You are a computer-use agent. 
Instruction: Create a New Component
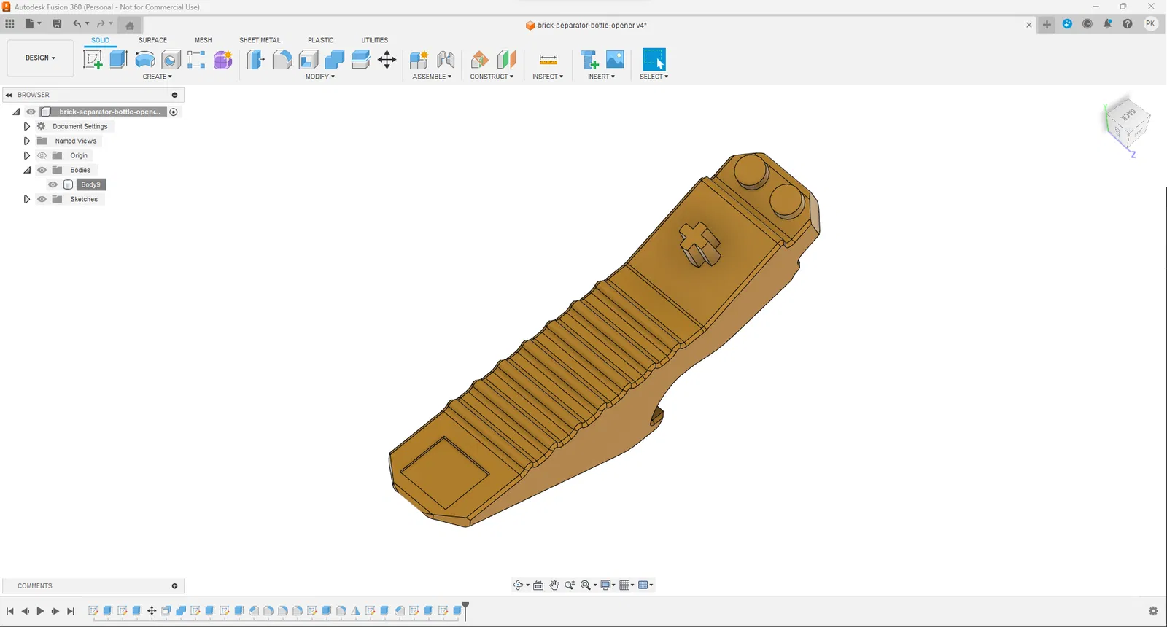pyautogui.click(x=419, y=60)
